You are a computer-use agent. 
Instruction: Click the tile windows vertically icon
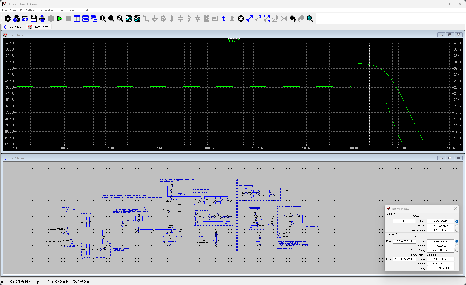tap(77, 19)
